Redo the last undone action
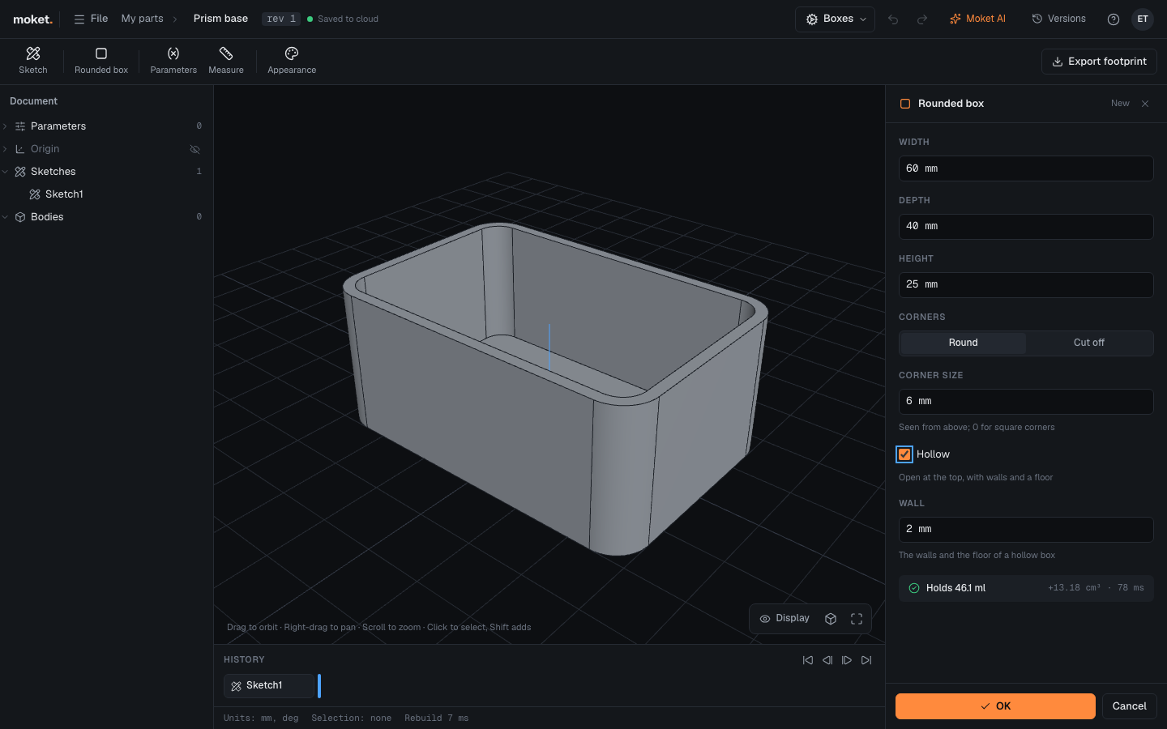 (x=922, y=19)
